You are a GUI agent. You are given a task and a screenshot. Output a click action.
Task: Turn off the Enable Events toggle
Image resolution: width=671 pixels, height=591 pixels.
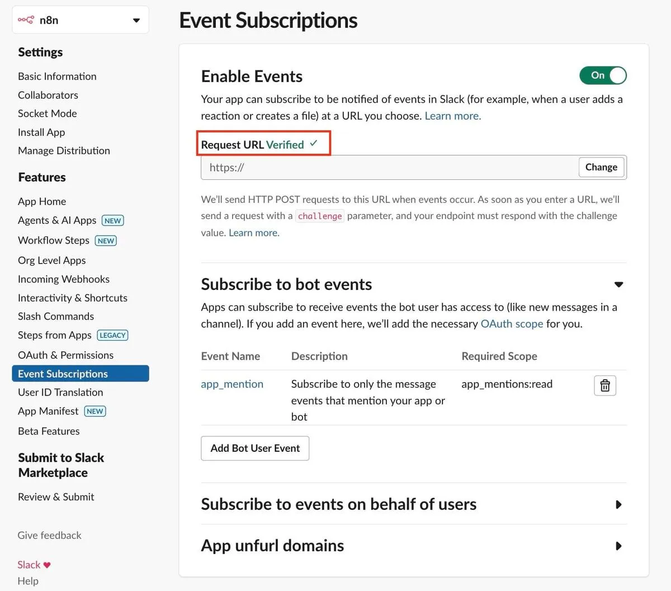click(603, 75)
